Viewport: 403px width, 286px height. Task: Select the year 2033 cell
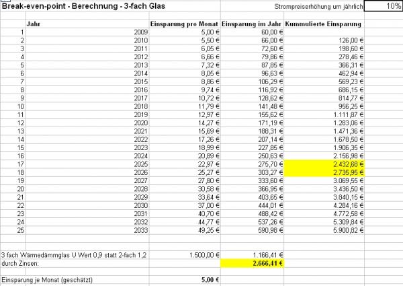[134, 229]
